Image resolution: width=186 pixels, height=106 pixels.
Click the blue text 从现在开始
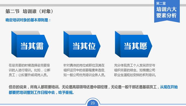(169, 87)
